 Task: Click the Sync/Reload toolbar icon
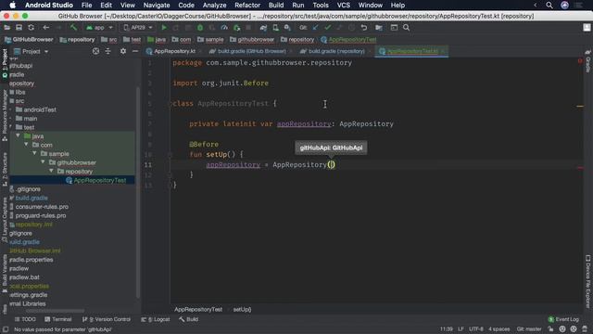[x=31, y=28]
